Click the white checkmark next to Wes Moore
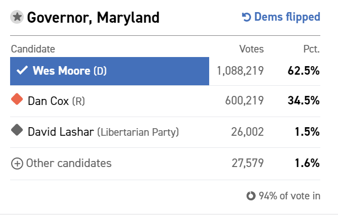Viewport: 338px width, 217px height. click(x=22, y=70)
